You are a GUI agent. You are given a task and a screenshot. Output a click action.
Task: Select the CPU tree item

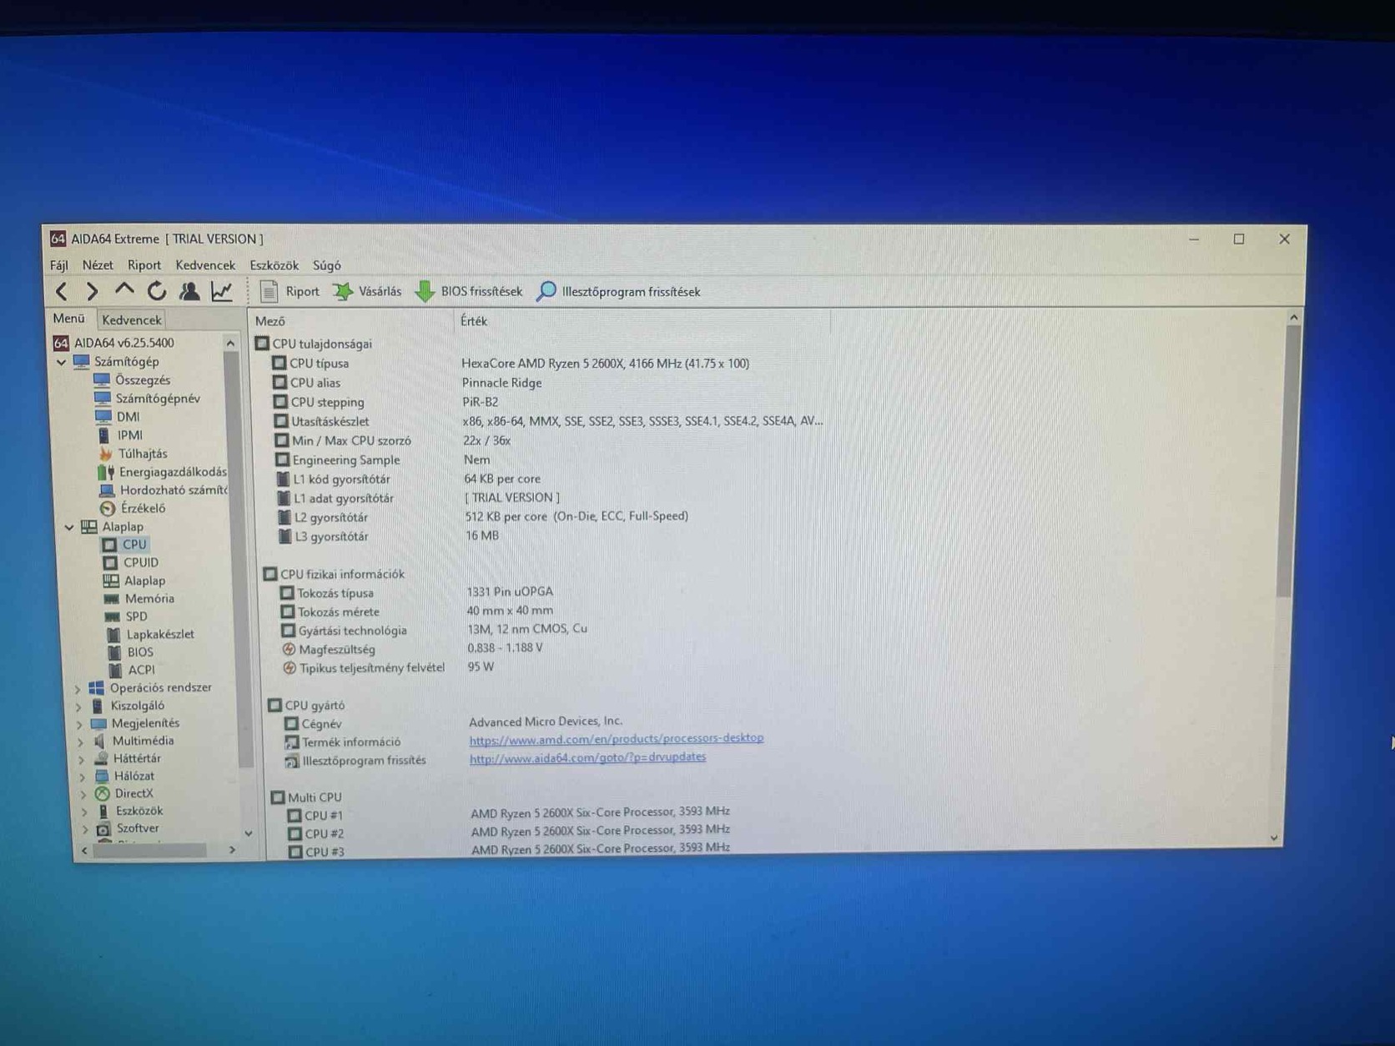coord(124,545)
